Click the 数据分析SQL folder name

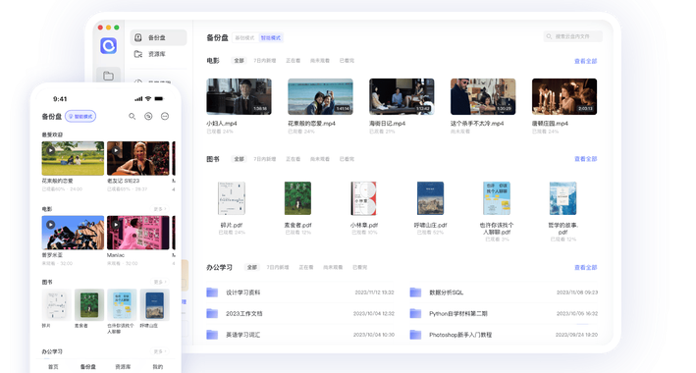446,293
